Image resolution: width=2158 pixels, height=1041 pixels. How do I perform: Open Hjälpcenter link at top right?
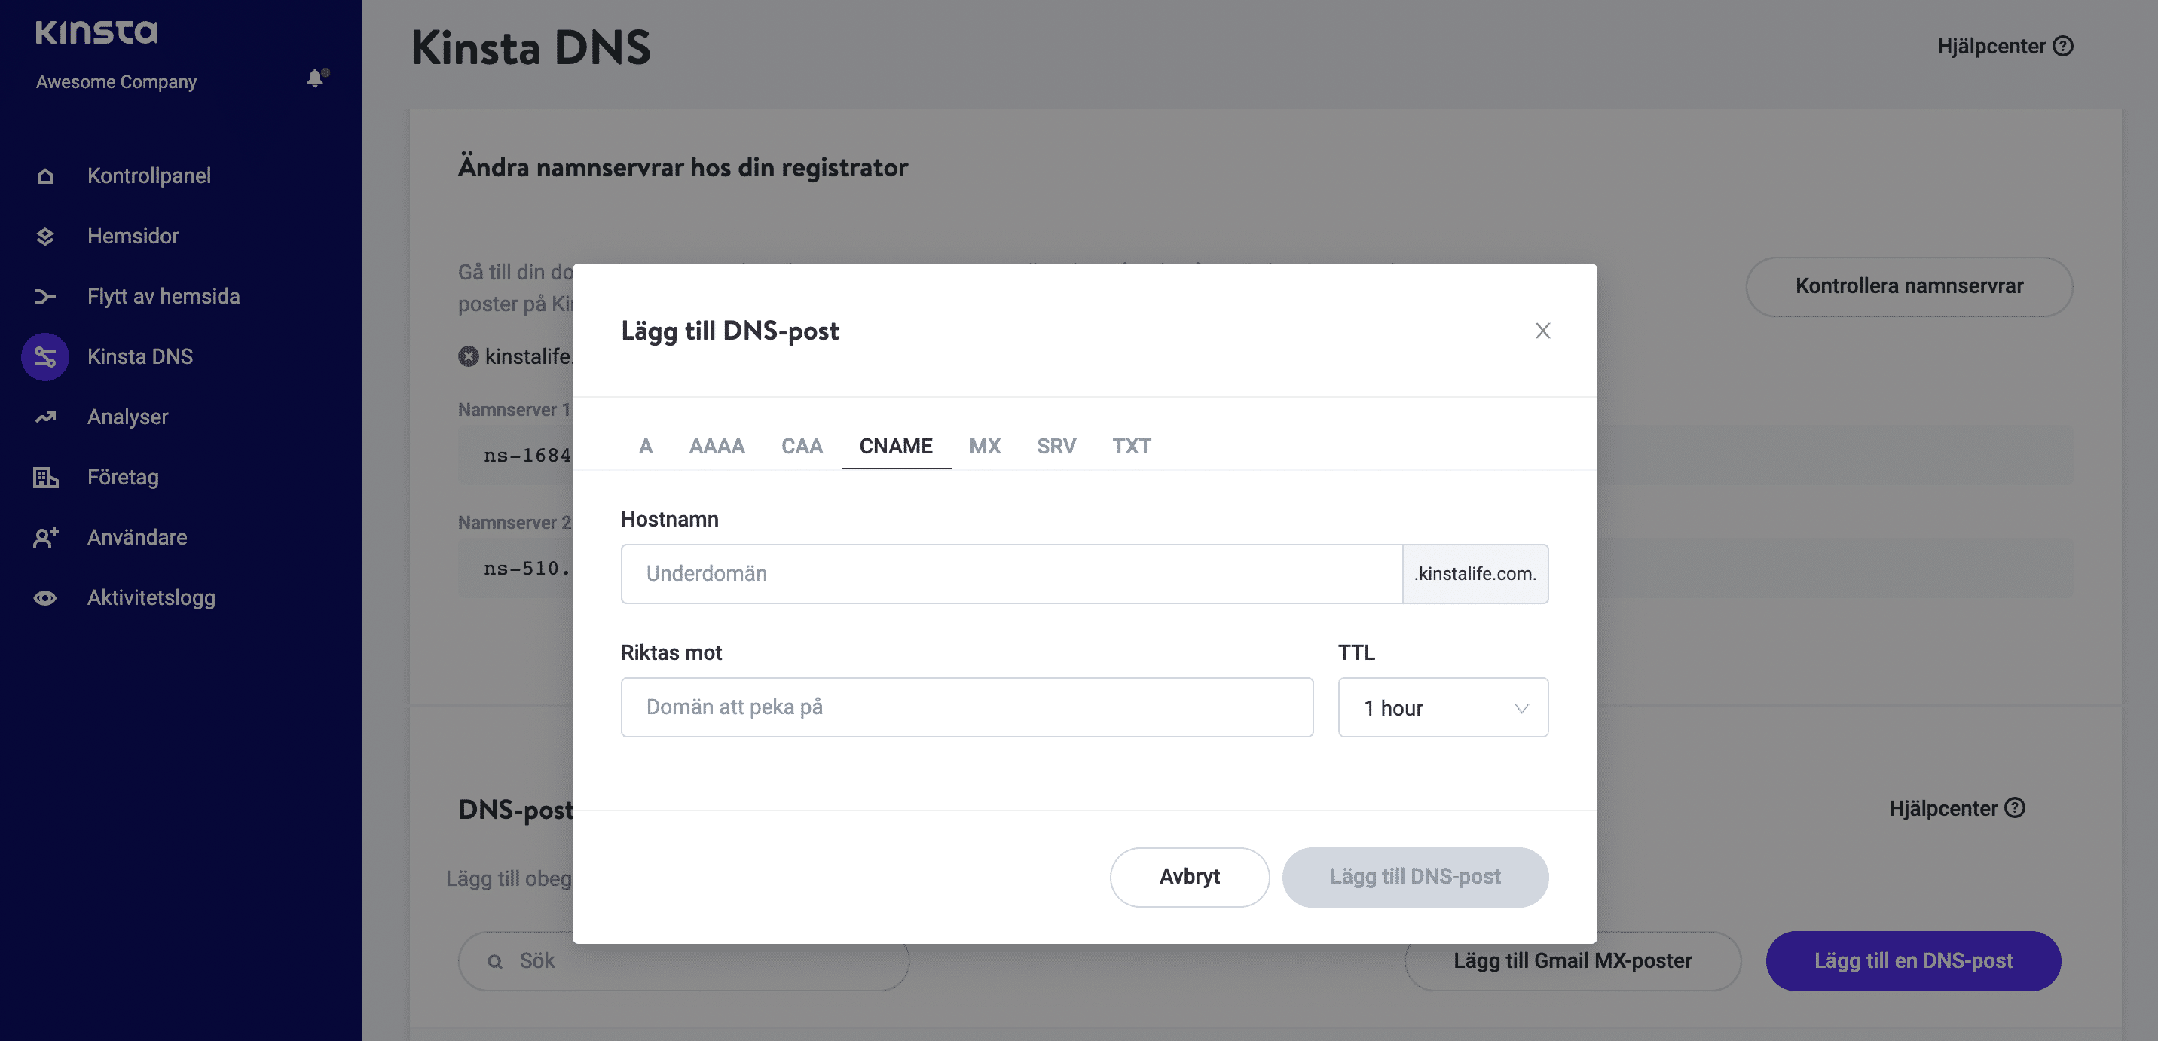point(2004,47)
